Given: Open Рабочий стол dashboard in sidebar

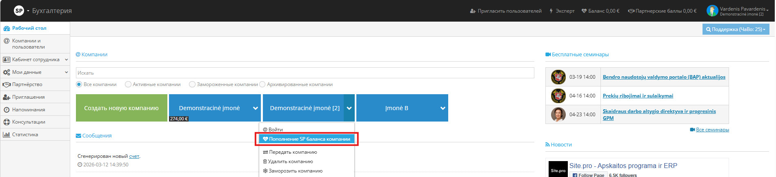Looking at the screenshot, I should pyautogui.click(x=29, y=28).
